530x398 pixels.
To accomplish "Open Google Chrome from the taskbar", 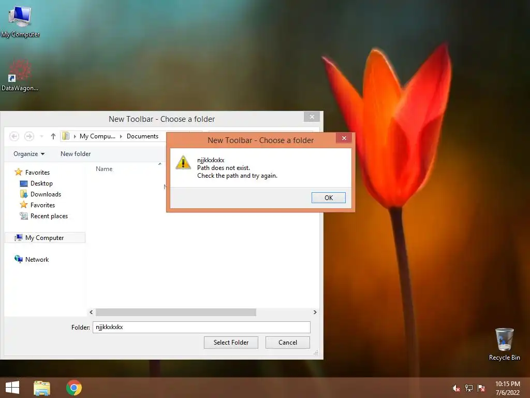I will (74, 388).
